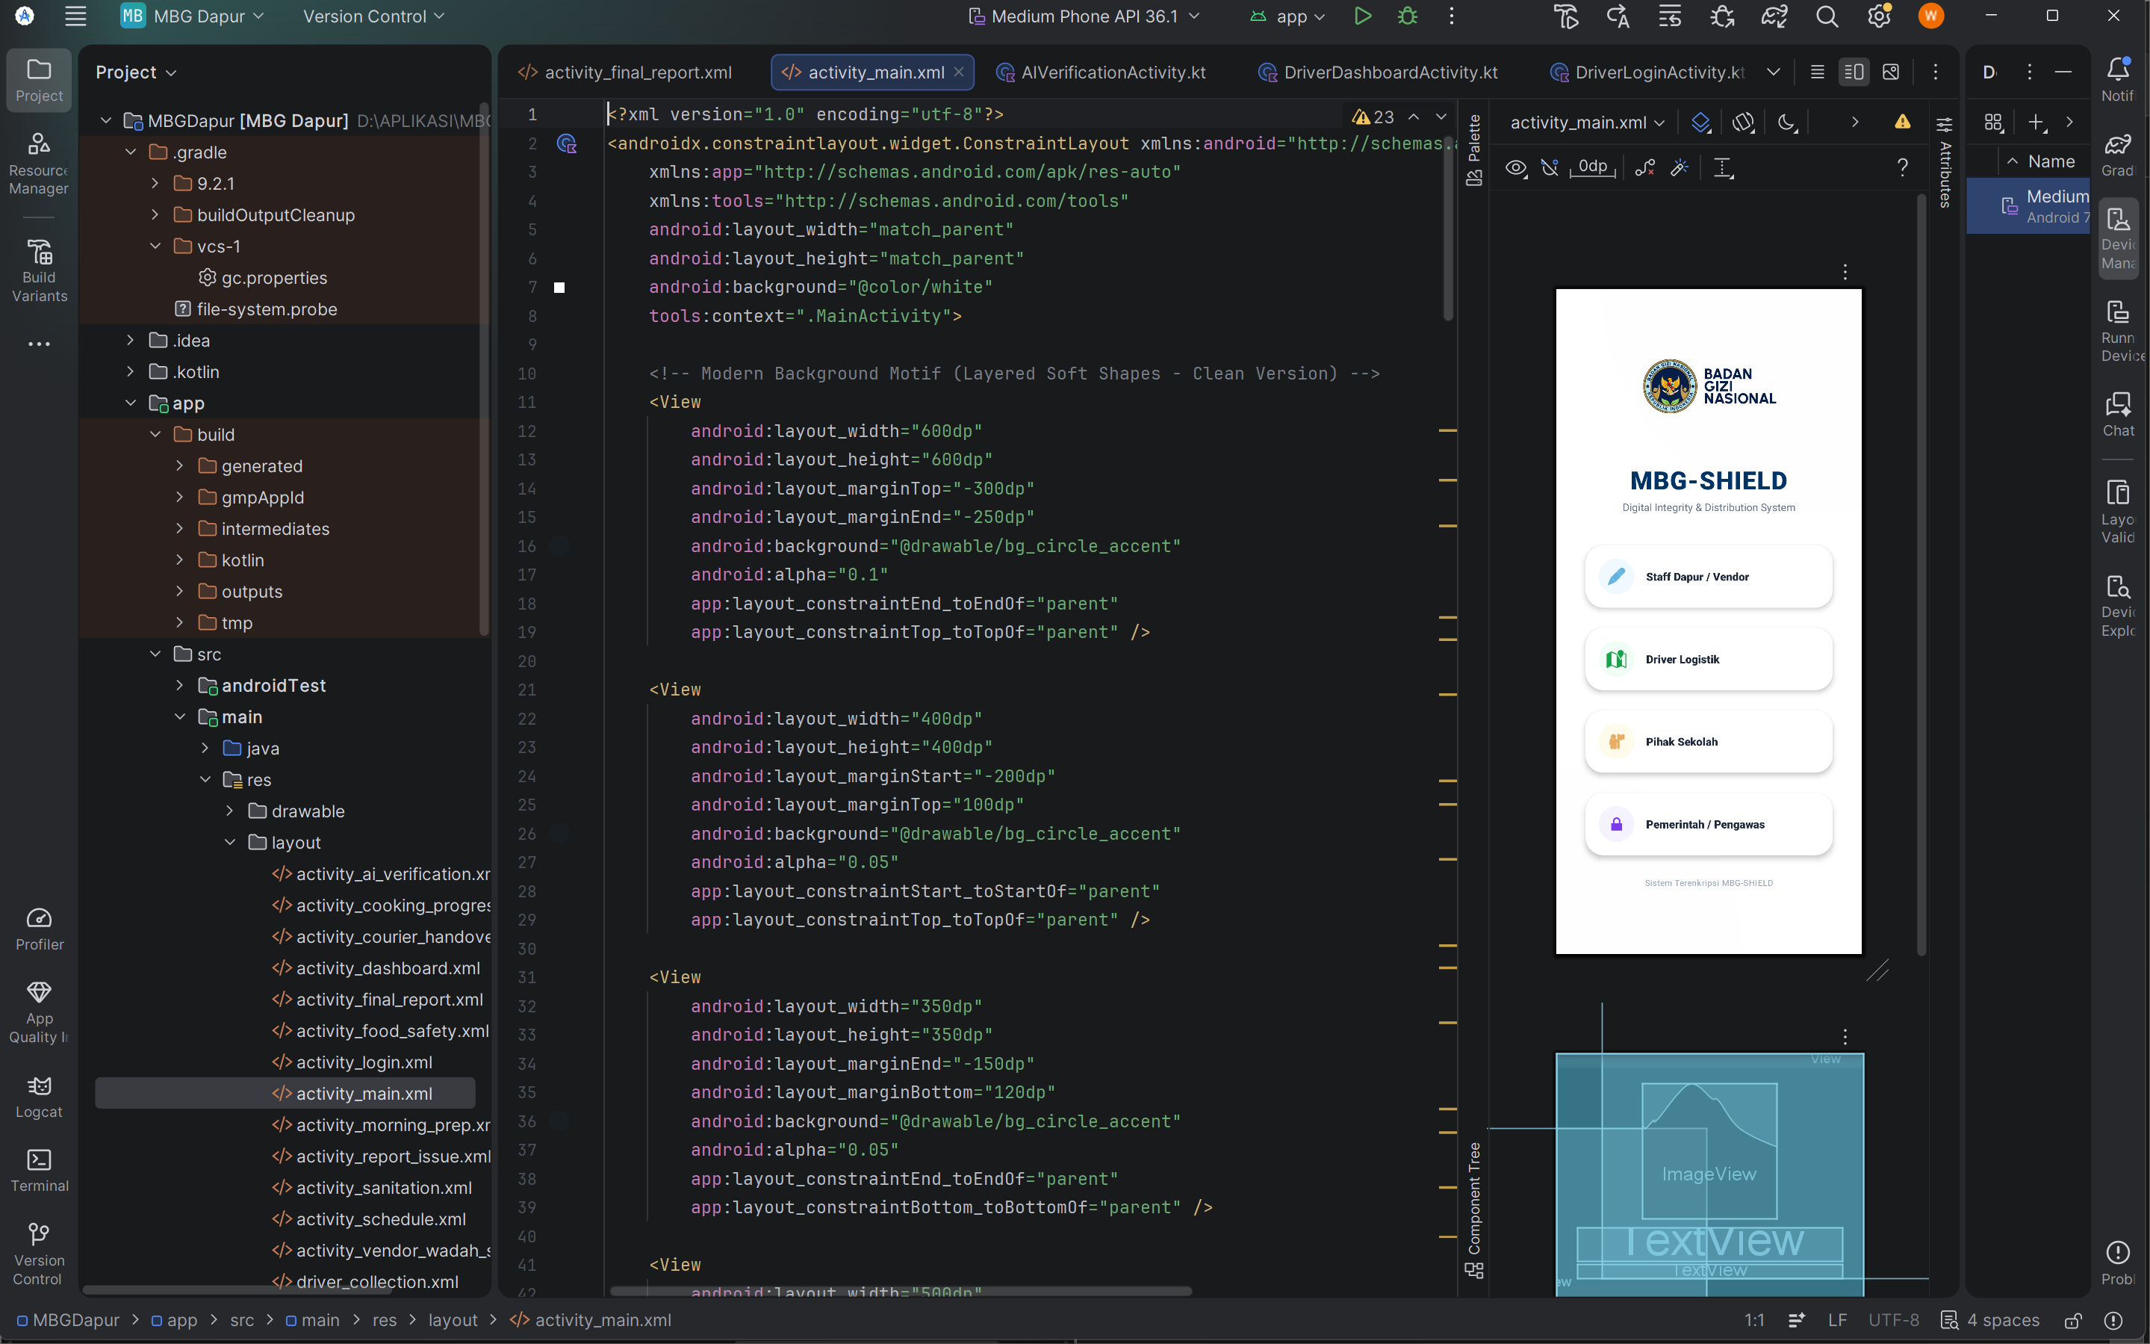Open Attributes side panel tab

(x=1944, y=163)
